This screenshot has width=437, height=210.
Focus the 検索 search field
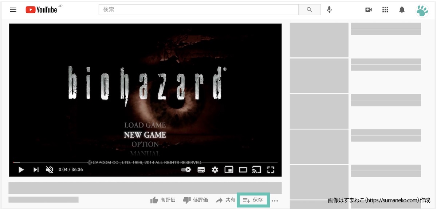(198, 10)
